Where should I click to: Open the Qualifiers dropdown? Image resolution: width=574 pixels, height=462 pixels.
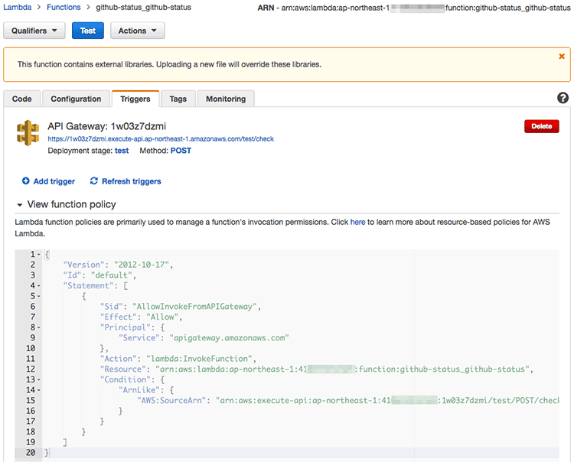(x=34, y=31)
